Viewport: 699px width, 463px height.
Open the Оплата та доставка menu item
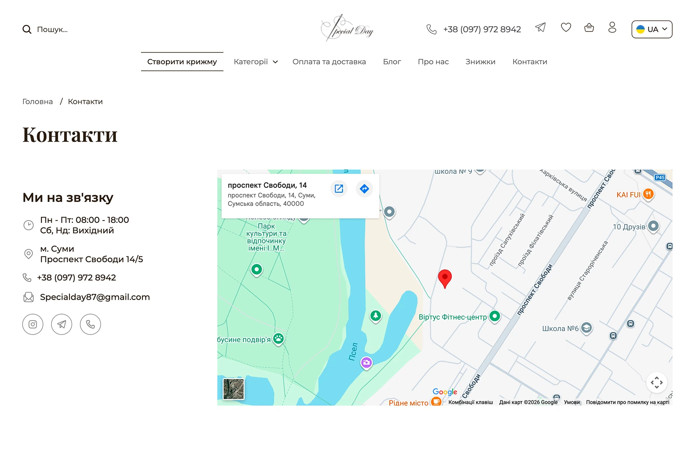pyautogui.click(x=329, y=62)
